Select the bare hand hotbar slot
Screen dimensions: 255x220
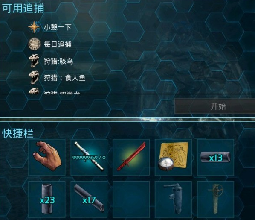pos(47,157)
